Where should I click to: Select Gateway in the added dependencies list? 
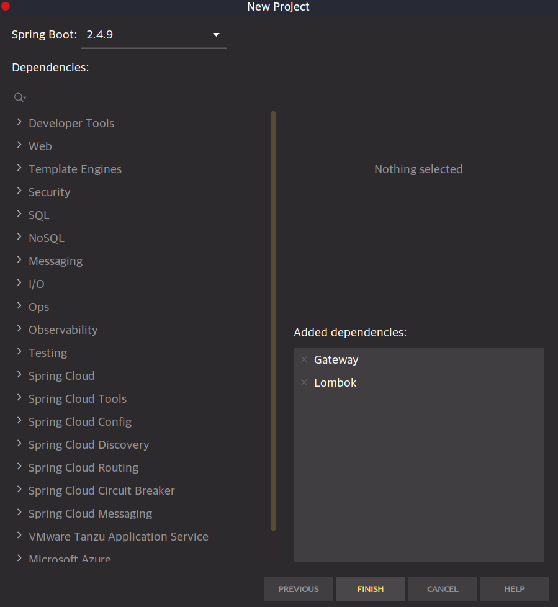point(336,359)
